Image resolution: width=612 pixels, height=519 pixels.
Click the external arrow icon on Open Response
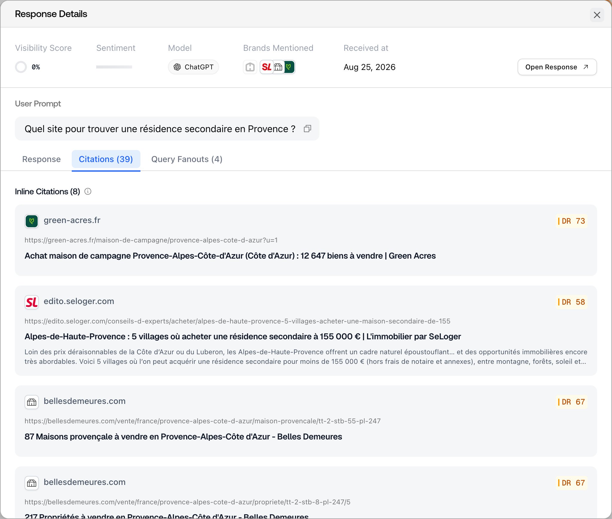click(586, 67)
